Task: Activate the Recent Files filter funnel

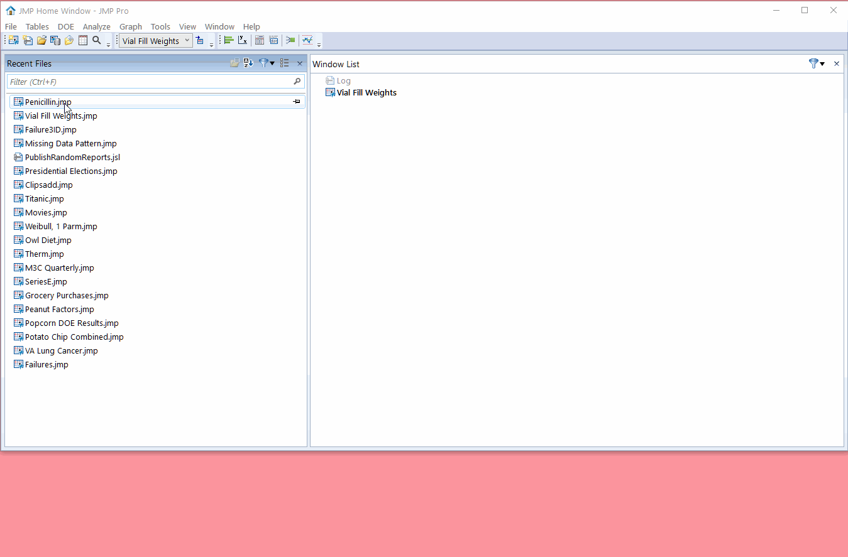Action: click(x=263, y=63)
